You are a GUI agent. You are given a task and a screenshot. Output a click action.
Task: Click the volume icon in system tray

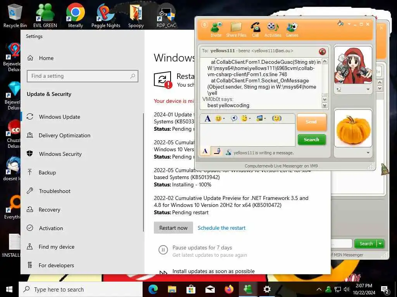347,289
